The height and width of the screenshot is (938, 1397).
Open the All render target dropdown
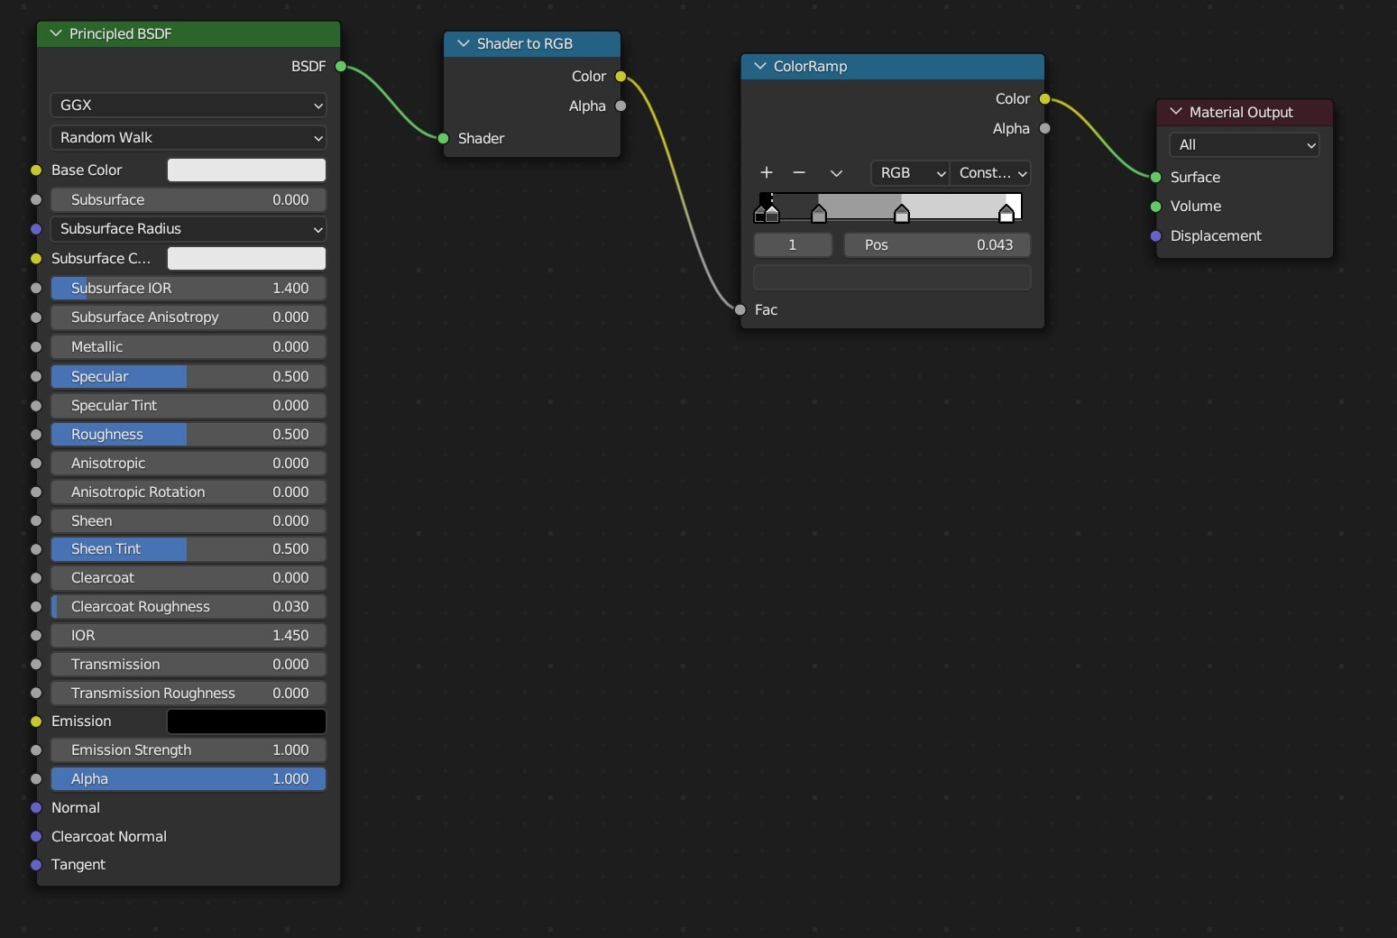coord(1244,145)
